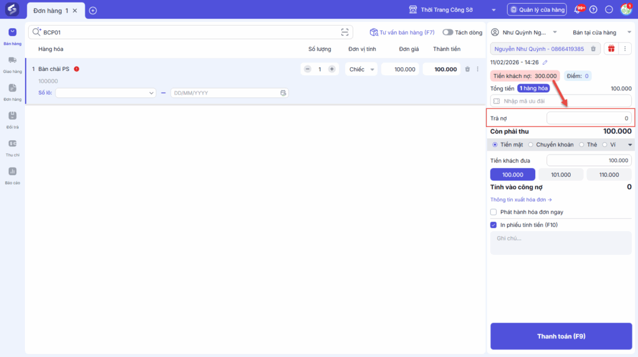Image resolution: width=638 pixels, height=357 pixels.
Task: Edit the order date with pencil icon
Action: [545, 62]
